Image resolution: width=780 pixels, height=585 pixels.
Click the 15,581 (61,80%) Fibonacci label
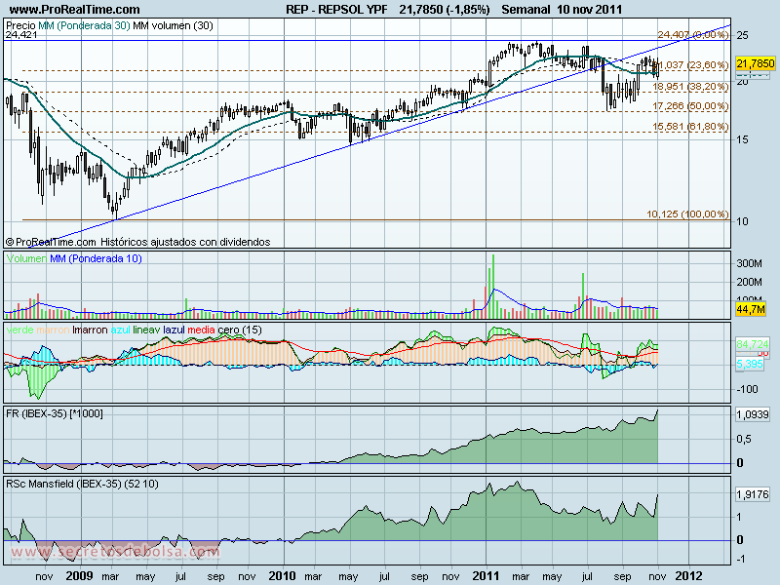pos(690,127)
